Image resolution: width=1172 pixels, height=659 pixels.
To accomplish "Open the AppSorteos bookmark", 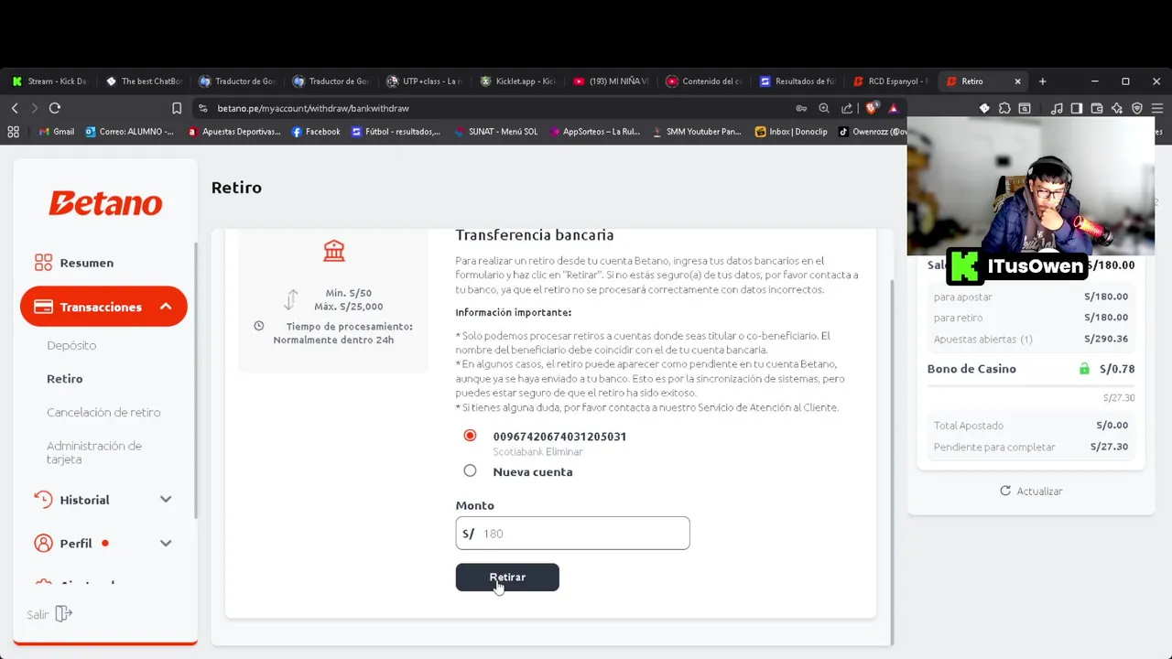I will point(594,132).
